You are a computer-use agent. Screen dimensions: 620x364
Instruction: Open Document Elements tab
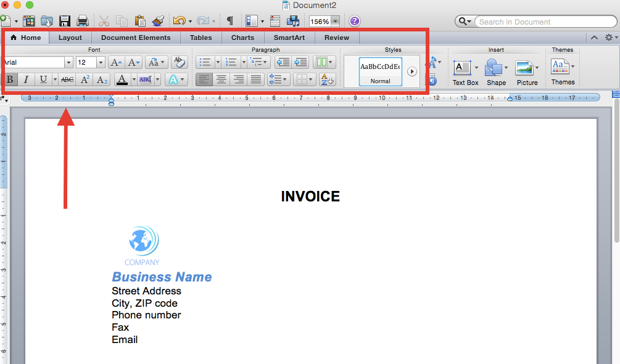(x=136, y=38)
